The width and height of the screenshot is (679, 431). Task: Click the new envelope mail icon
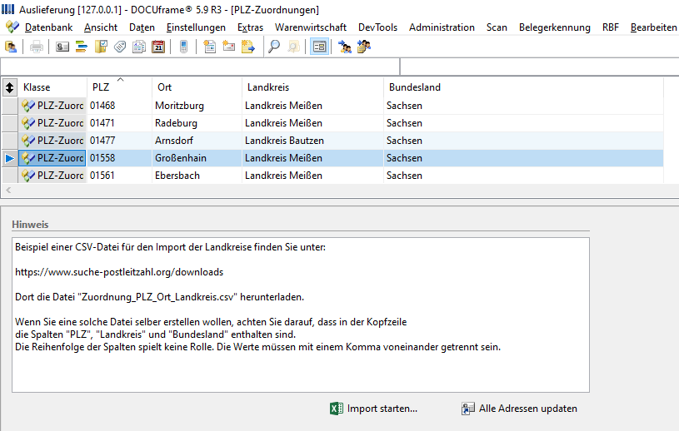[228, 47]
